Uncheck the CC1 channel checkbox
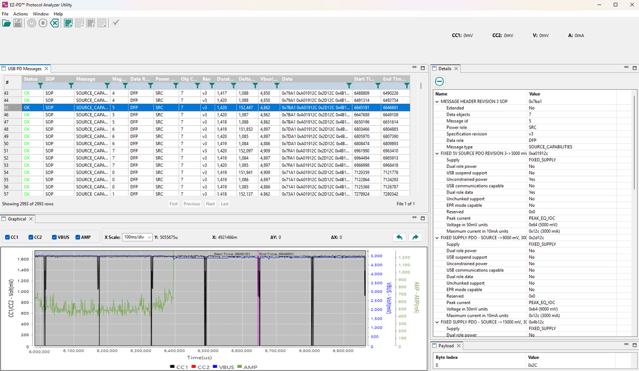The height and width of the screenshot is (371, 639). [7, 237]
